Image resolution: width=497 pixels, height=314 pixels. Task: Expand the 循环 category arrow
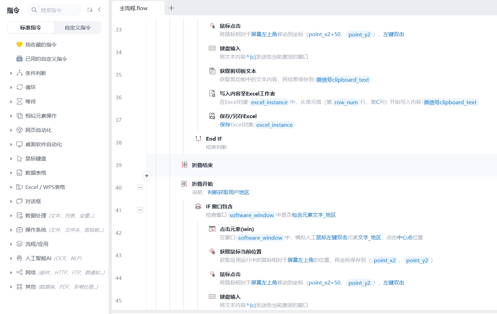click(x=11, y=88)
